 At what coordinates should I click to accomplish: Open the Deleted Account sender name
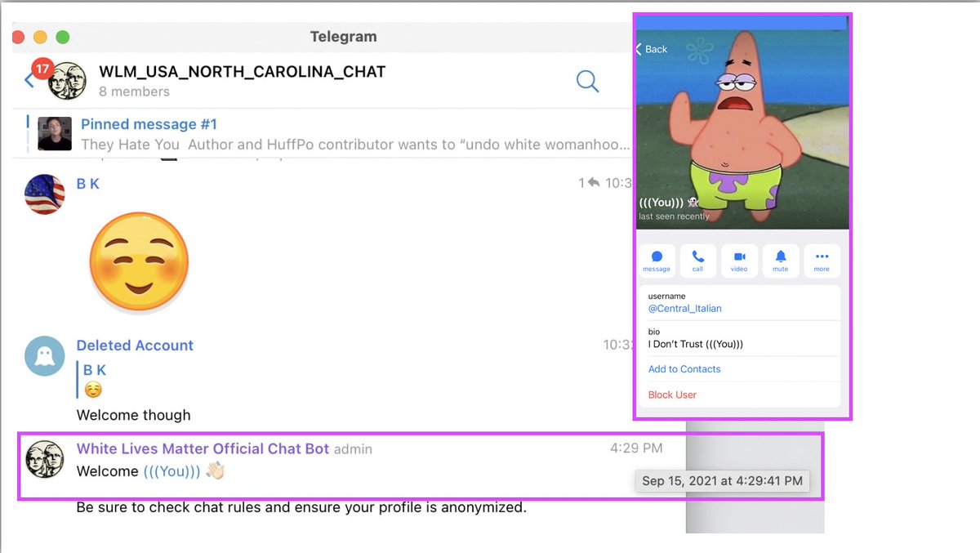(x=135, y=346)
